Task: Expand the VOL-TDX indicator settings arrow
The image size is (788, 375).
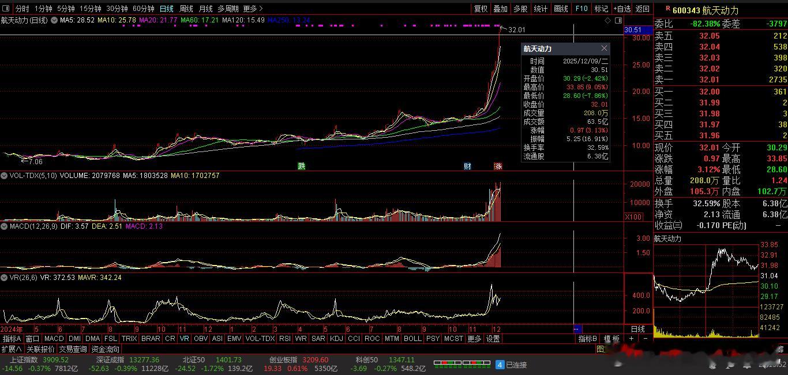Action: [x=5, y=176]
